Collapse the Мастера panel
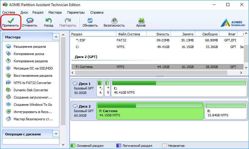The width and height of the screenshot is (249, 149). tap(56, 37)
